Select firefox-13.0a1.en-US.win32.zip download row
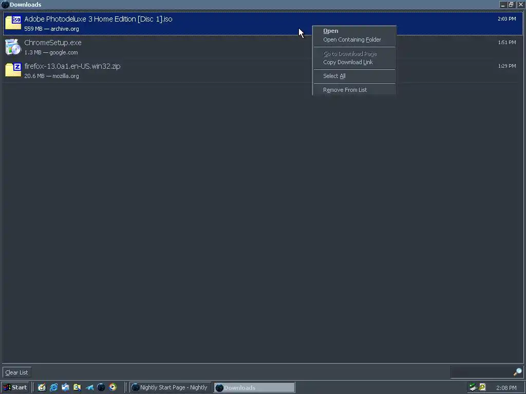 tap(263, 71)
